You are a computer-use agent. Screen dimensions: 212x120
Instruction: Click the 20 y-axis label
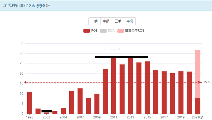point(22,74)
